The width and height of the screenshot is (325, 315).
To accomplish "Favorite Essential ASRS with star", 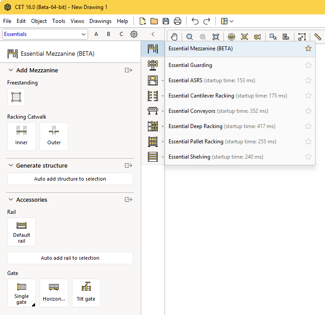I will [x=308, y=80].
